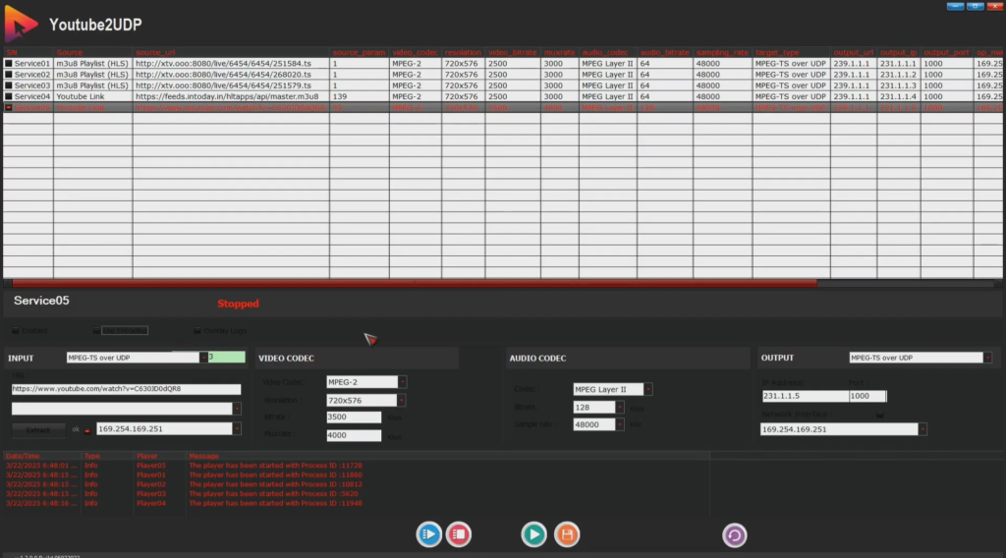Click the sampling_rate column header
This screenshot has height=558, width=1006.
[722, 53]
